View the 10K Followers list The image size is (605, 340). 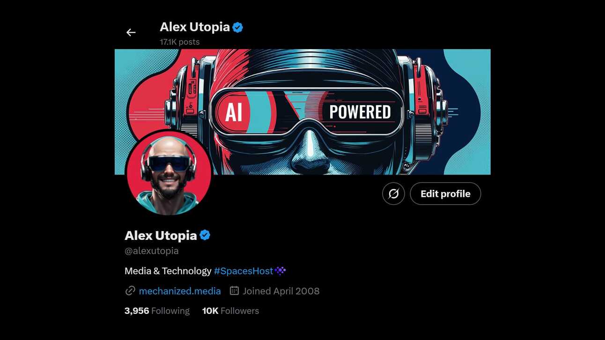pyautogui.click(x=230, y=311)
